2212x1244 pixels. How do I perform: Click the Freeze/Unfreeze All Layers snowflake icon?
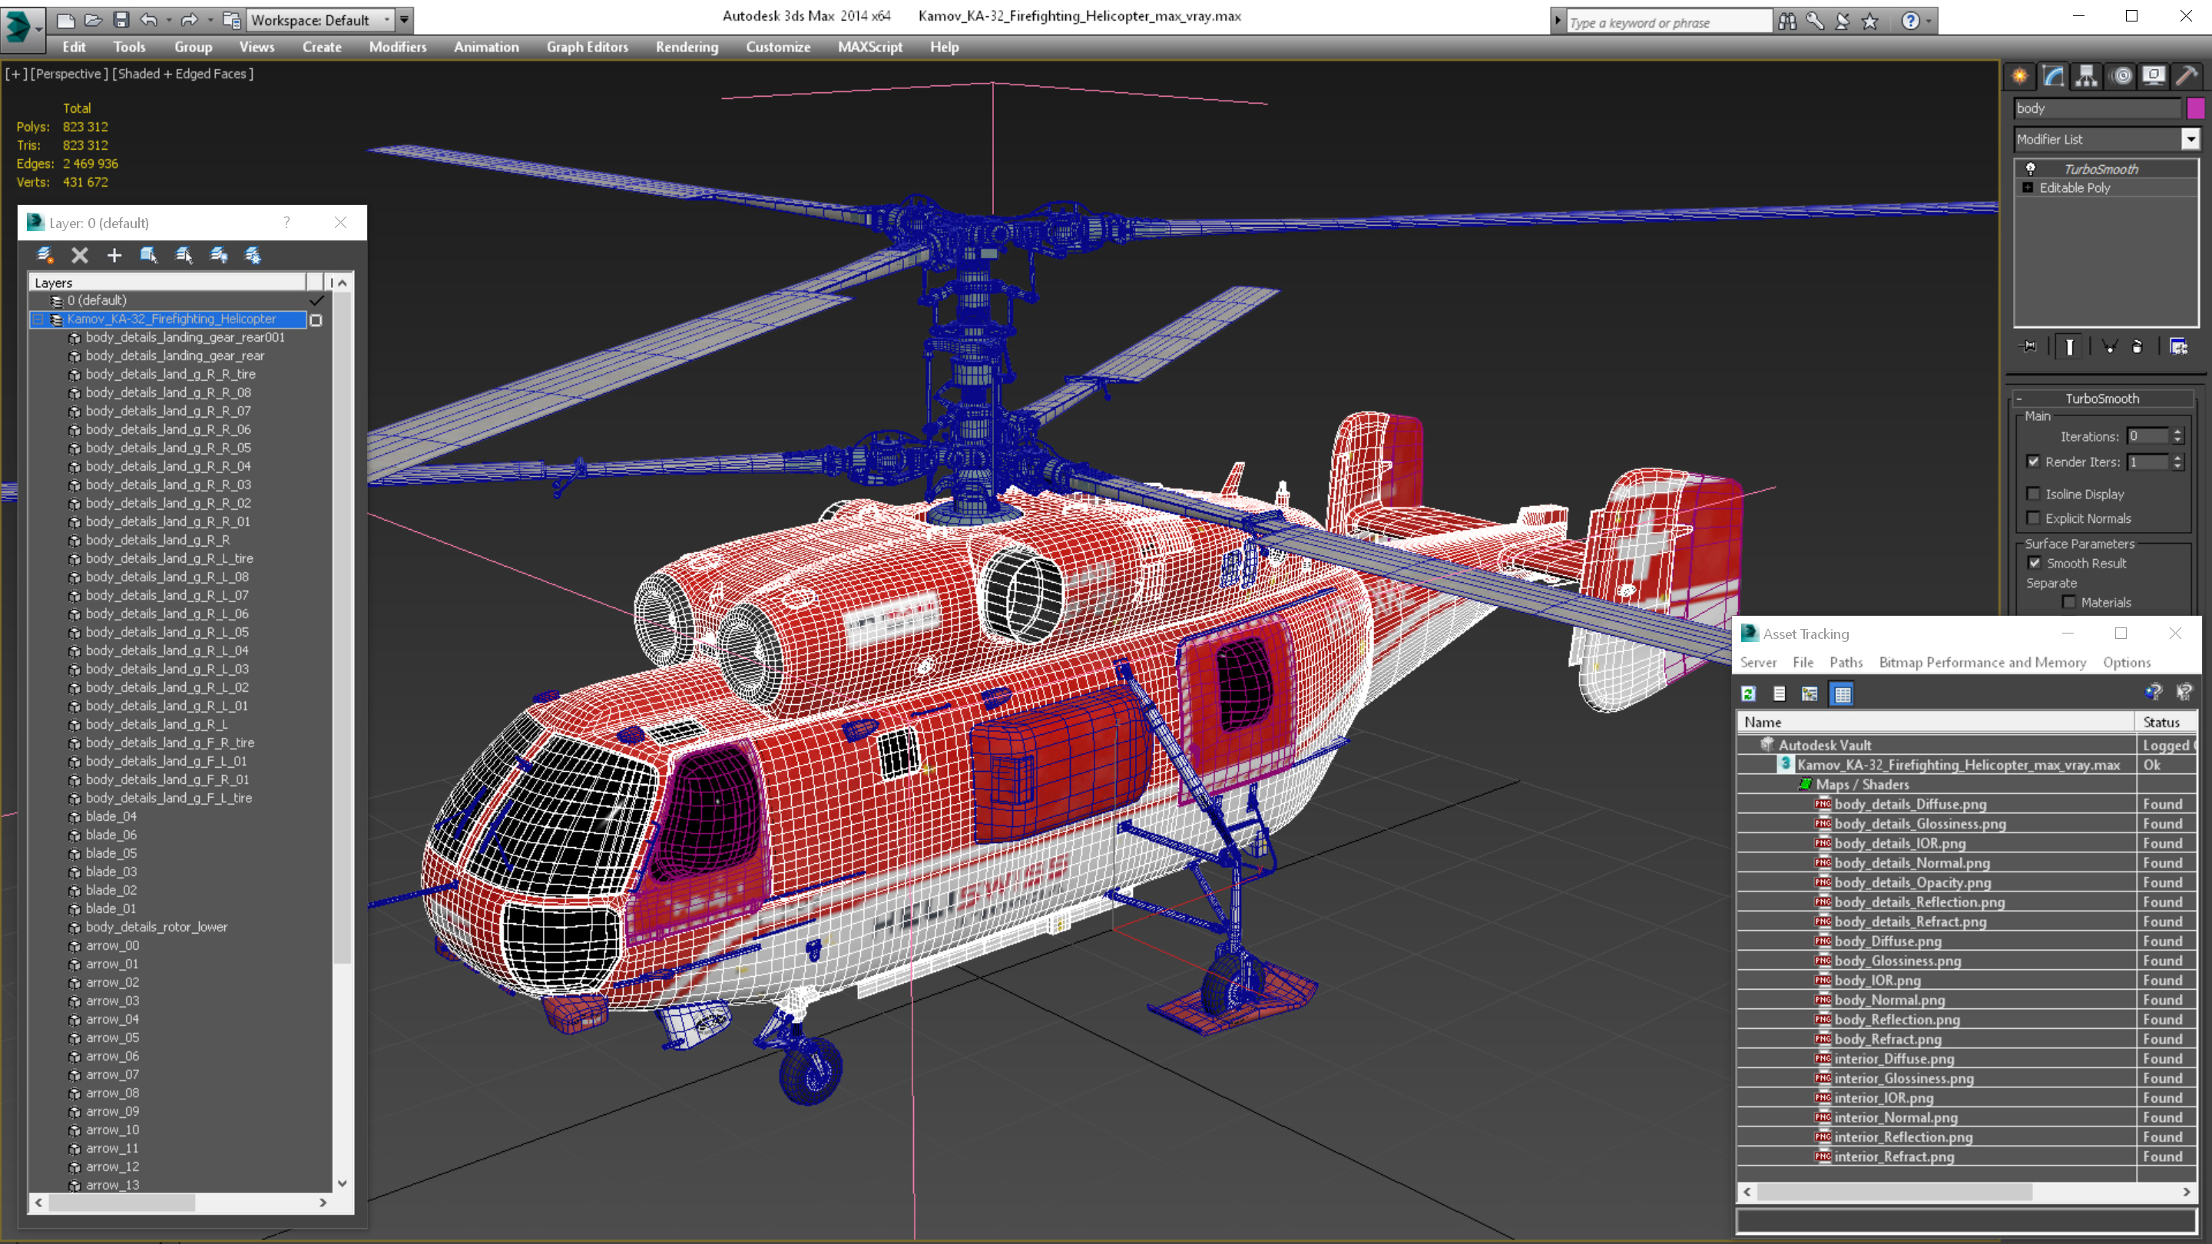tap(253, 255)
